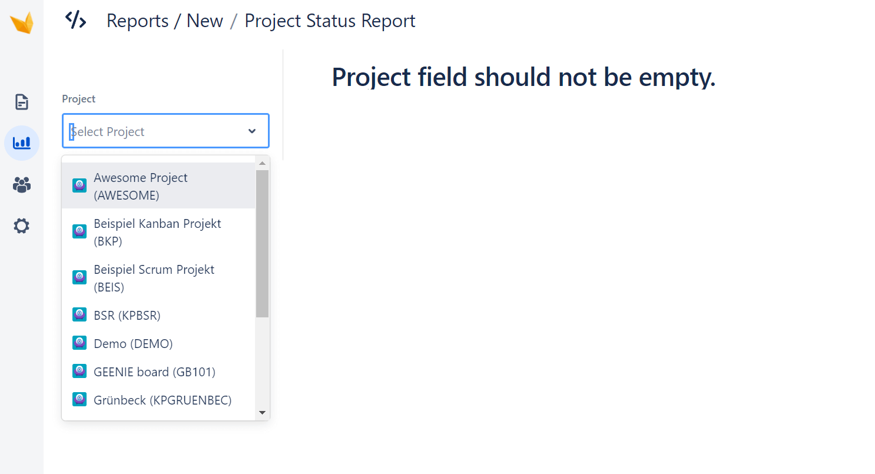Select BSR (KPBSR) option
The image size is (875, 474).
click(x=158, y=315)
